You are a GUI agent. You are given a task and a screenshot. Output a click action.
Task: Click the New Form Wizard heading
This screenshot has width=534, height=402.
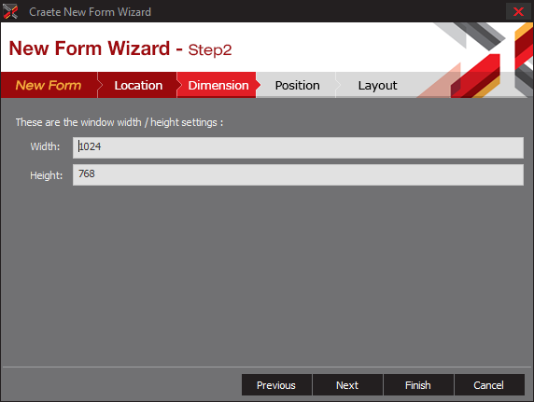coord(90,49)
